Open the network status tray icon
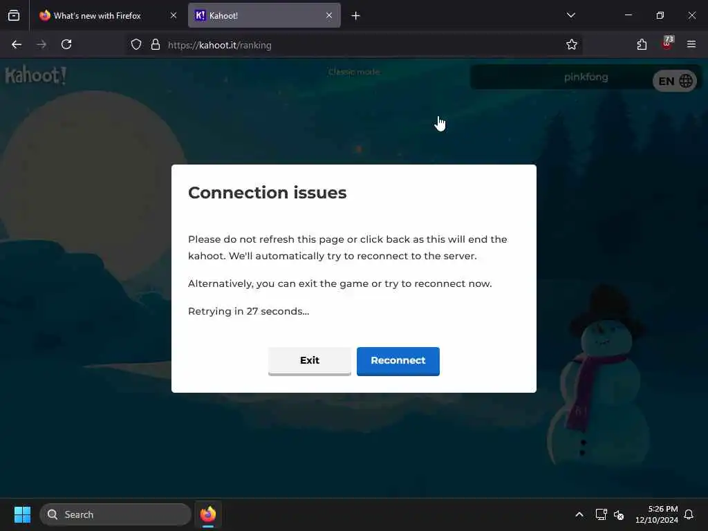The width and height of the screenshot is (708, 531). (x=601, y=514)
